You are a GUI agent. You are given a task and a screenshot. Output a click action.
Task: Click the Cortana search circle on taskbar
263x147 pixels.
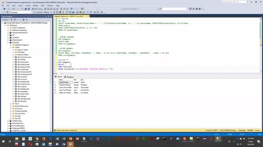pyautogui.click(x=10, y=142)
